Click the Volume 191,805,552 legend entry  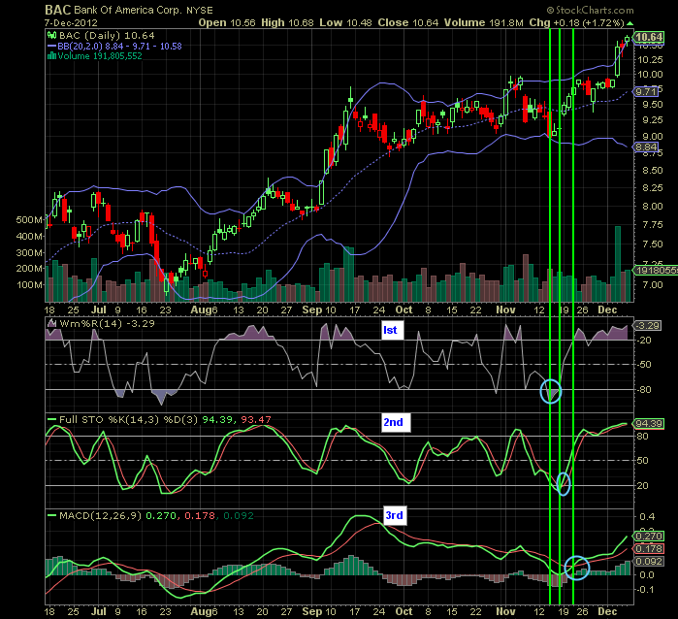pos(100,56)
